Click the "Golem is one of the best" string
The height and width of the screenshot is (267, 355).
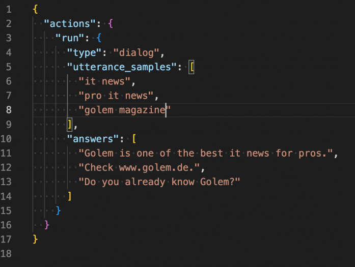coord(206,153)
